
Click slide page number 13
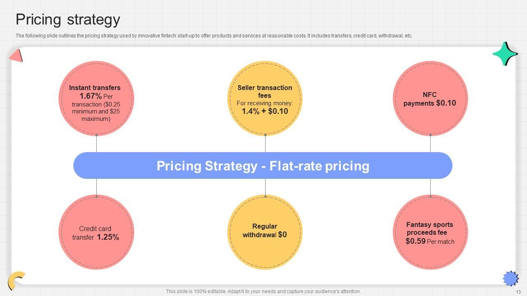[x=518, y=292]
